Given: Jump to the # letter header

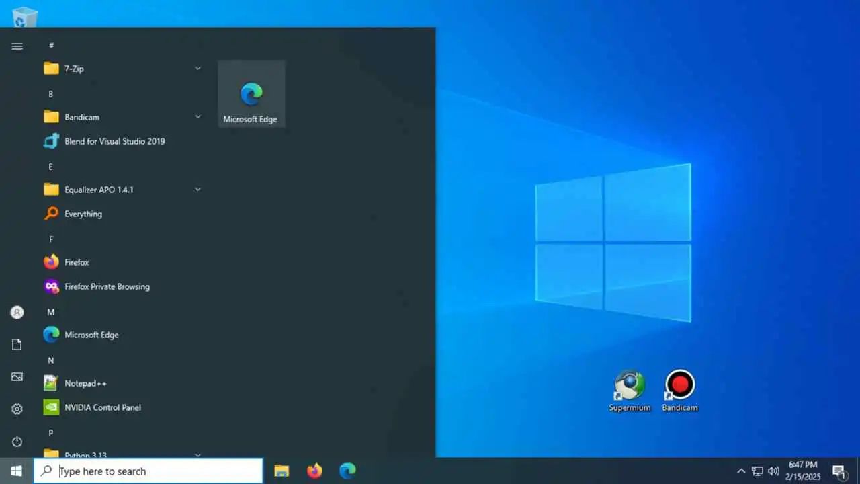Looking at the screenshot, I should 51,46.
